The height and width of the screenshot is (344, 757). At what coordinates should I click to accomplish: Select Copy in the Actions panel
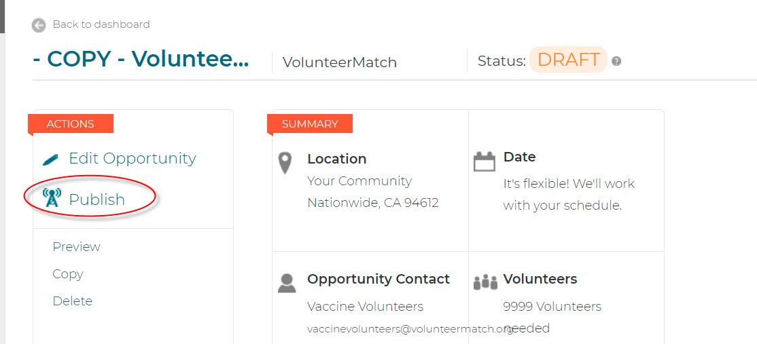point(67,274)
